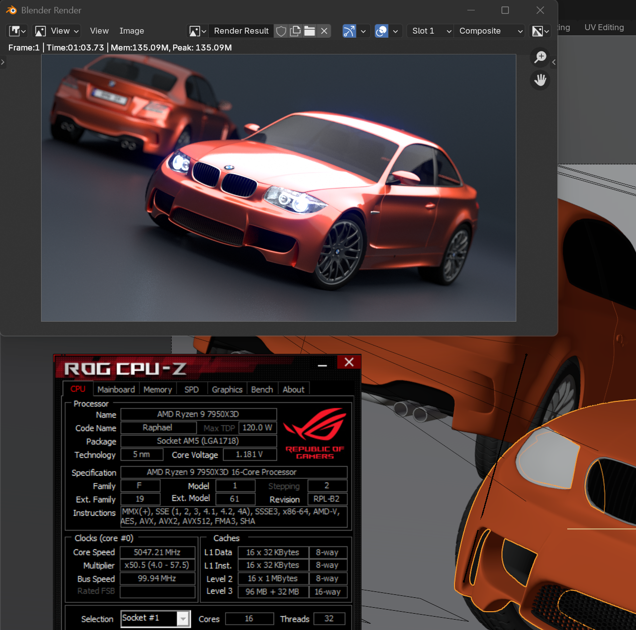Click the 99.94 MHz bus speed value
This screenshot has height=630, width=636.
[x=157, y=579]
